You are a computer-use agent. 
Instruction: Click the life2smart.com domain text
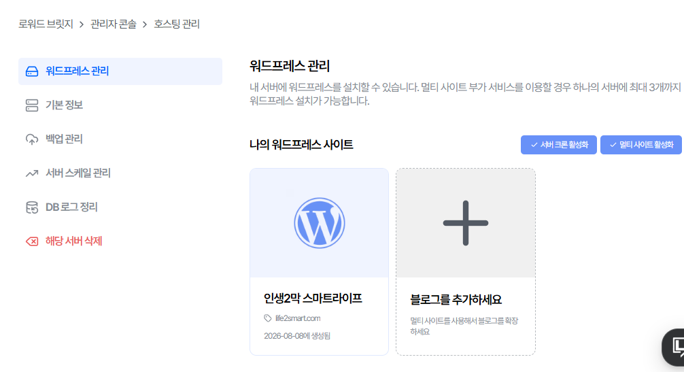click(298, 318)
